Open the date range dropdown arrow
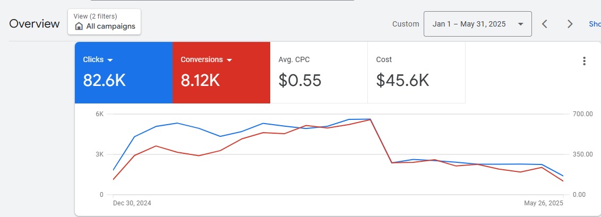Image resolution: width=601 pixels, height=217 pixels. [x=520, y=24]
